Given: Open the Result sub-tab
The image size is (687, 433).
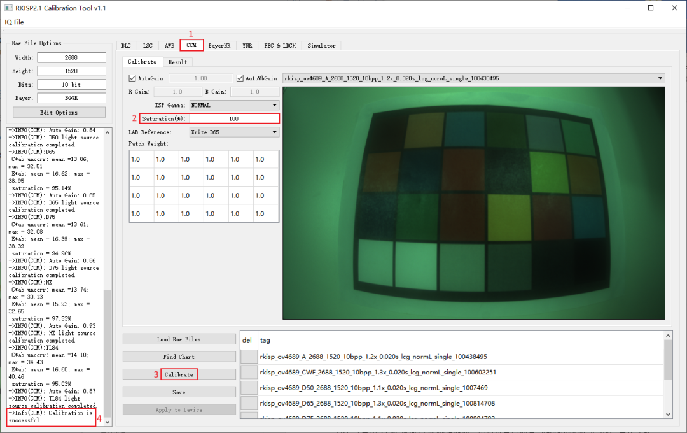Looking at the screenshot, I should (x=177, y=62).
